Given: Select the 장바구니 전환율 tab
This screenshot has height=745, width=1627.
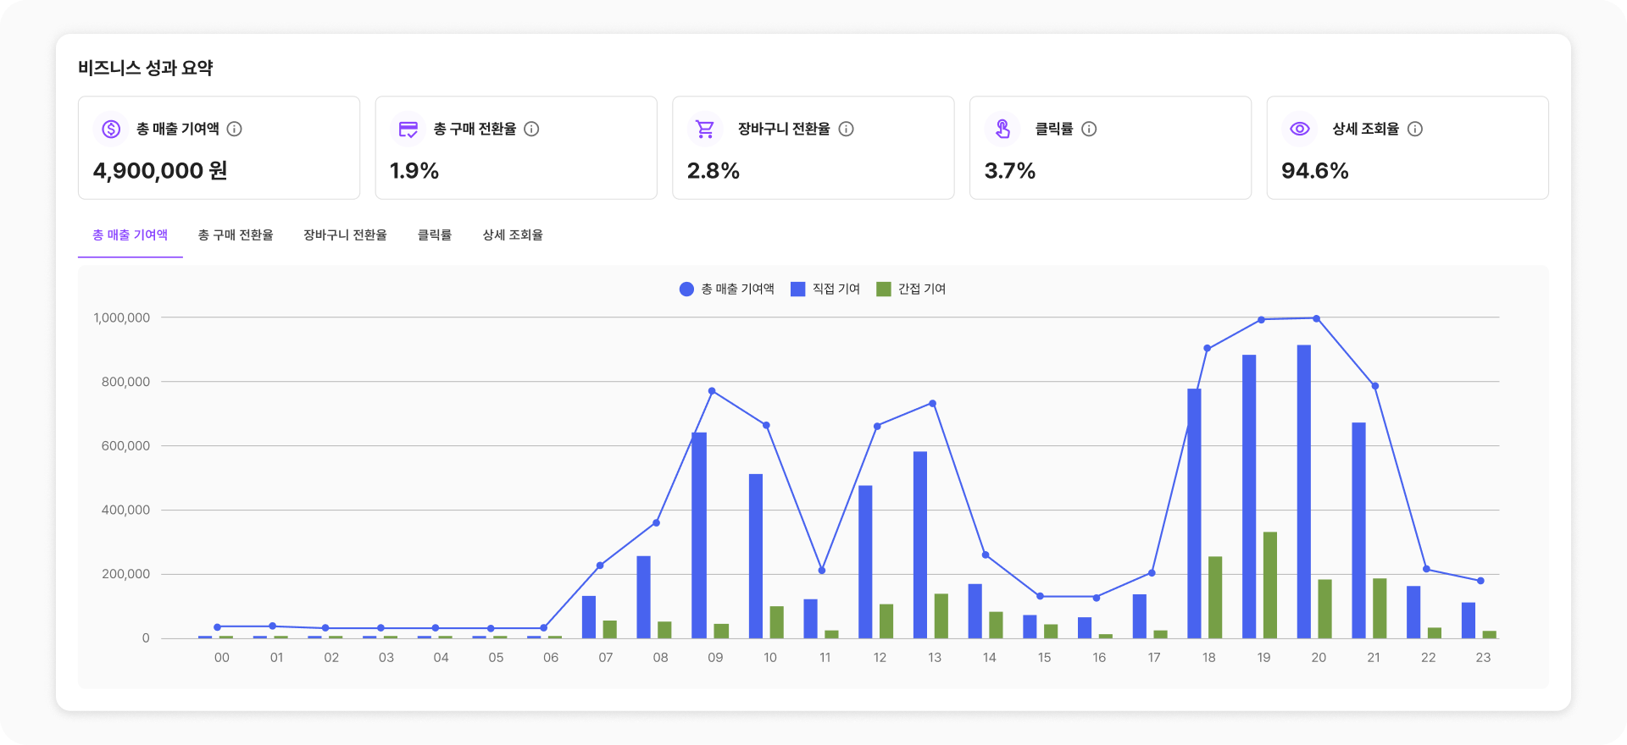Looking at the screenshot, I should click(345, 235).
